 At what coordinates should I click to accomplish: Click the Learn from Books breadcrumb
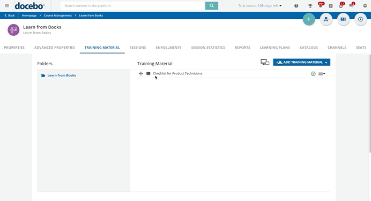coord(91,16)
